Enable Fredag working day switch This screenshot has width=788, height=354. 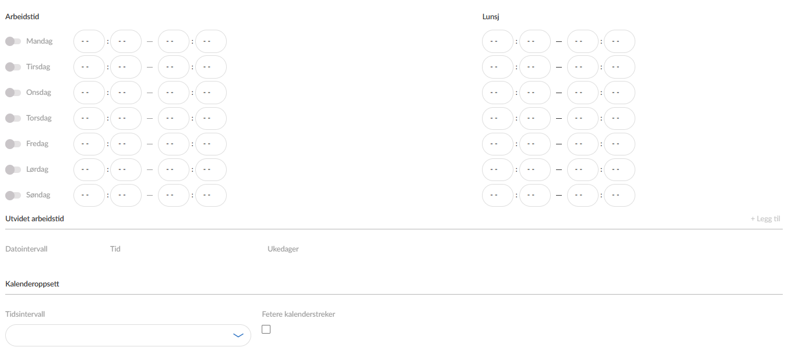click(x=13, y=144)
